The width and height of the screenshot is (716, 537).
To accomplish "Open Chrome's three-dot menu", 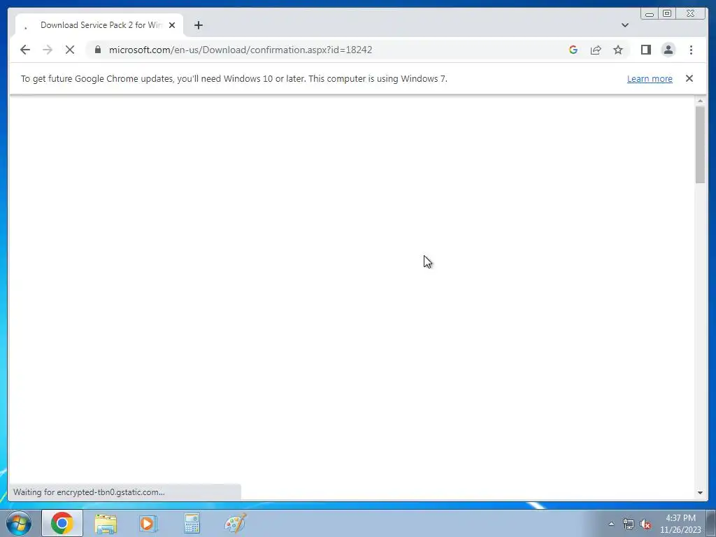I will click(691, 50).
